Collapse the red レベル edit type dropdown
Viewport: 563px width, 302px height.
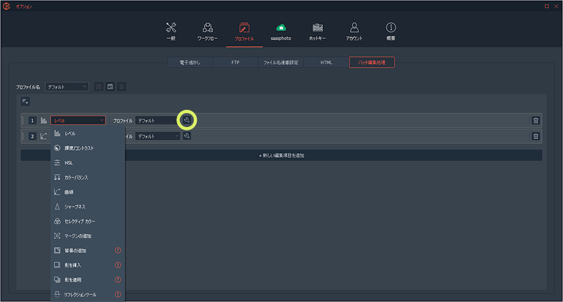click(x=78, y=120)
